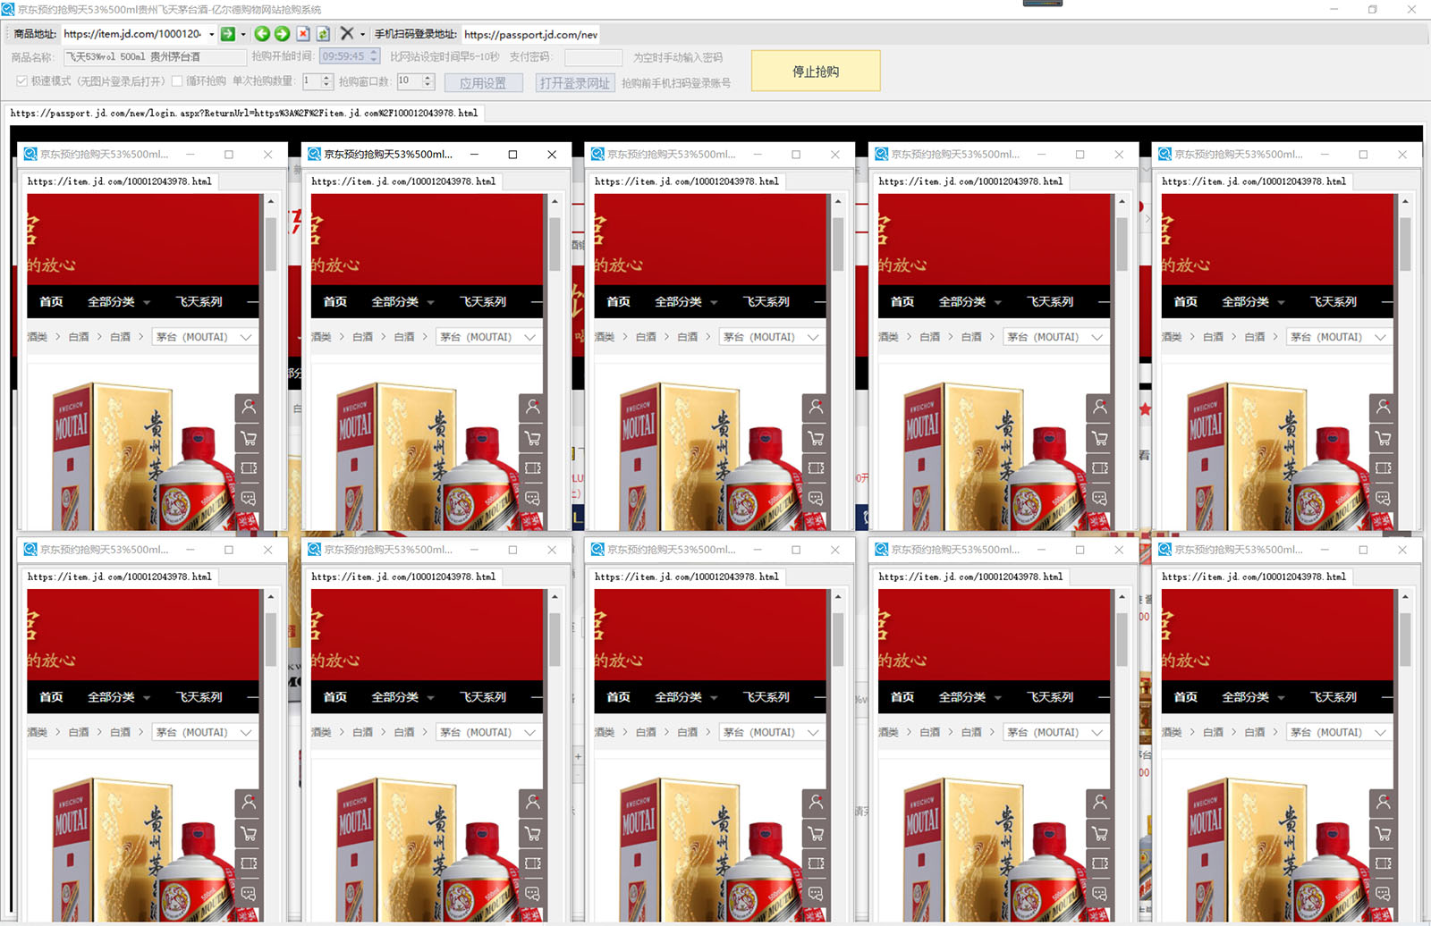Click 飞天系列 in top-row first window
1431x926 pixels.
point(199,302)
